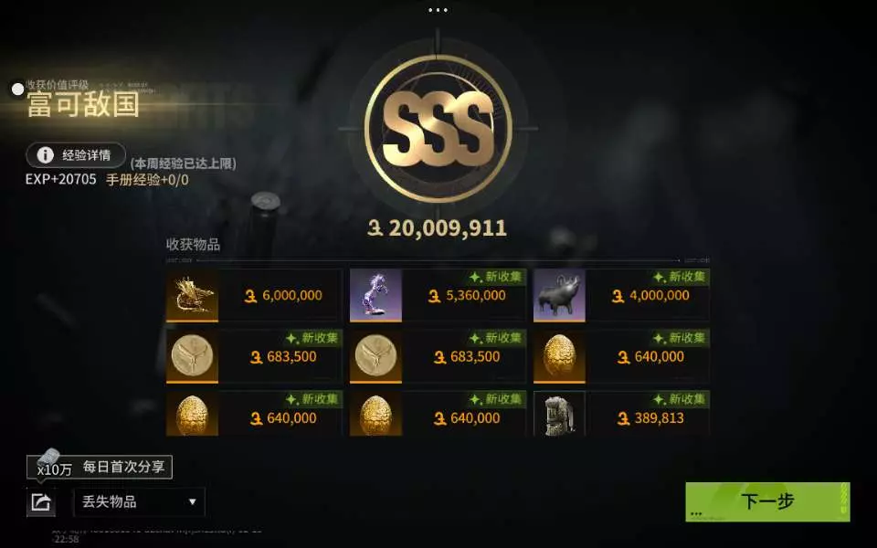877x548 pixels.
Task: Click the share icon at bottom left
Action: [x=41, y=501]
